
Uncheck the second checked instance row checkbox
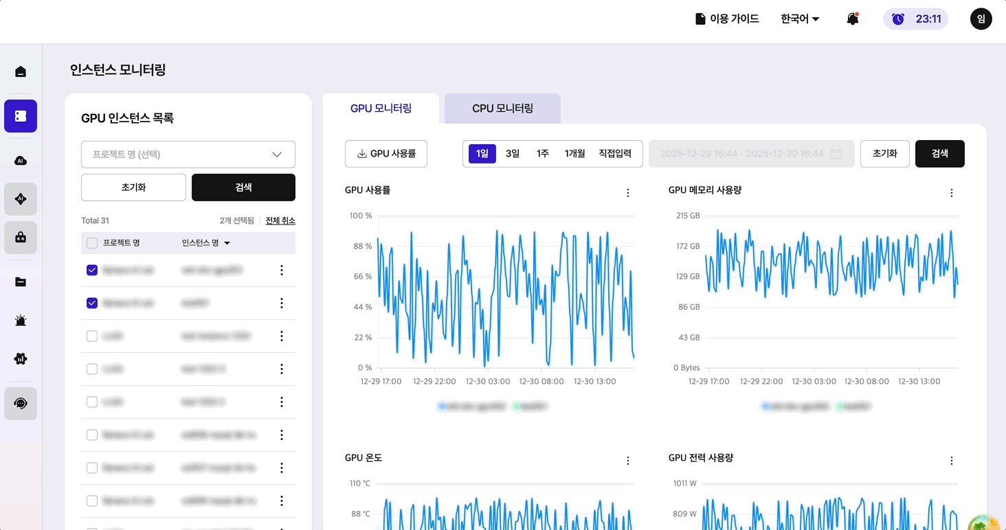click(x=92, y=303)
